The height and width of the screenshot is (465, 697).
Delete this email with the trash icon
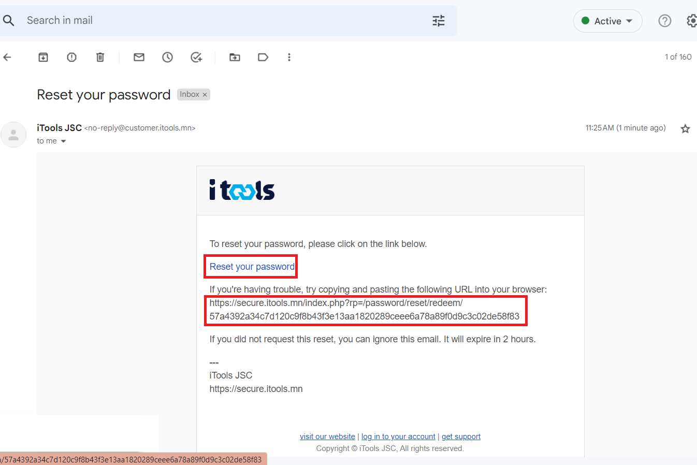click(100, 57)
